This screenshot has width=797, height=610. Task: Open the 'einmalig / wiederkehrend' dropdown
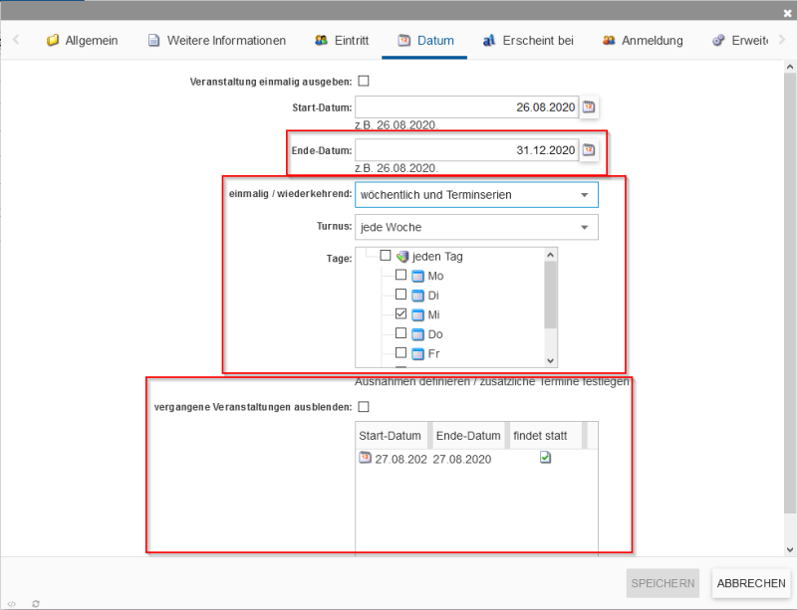coord(476,195)
